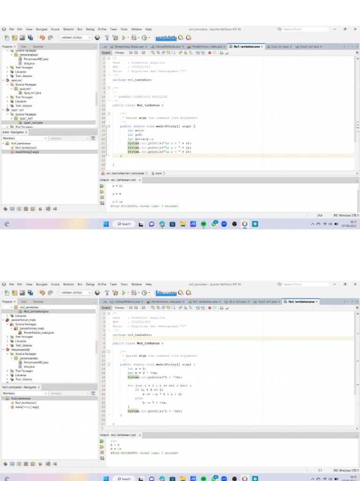Click Build Project hammer icon in no1_tambahan window
The width and height of the screenshot is (360, 481).
point(107,38)
